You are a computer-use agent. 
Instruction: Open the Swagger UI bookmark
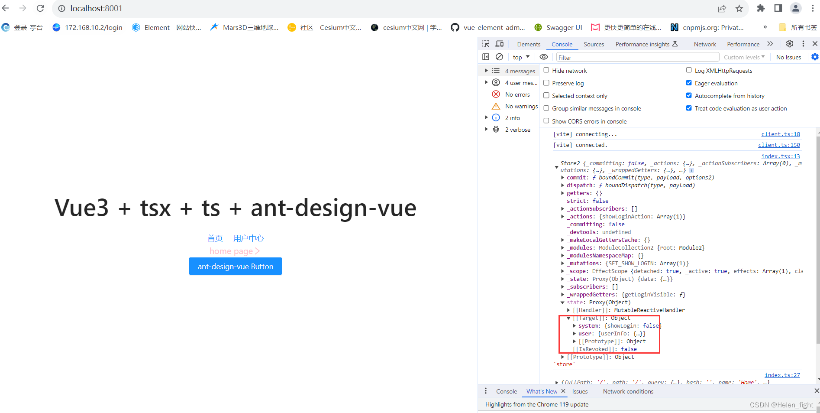(558, 27)
